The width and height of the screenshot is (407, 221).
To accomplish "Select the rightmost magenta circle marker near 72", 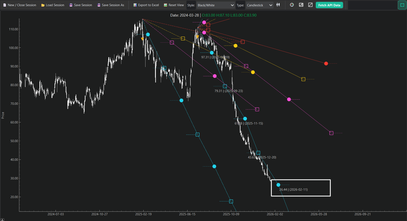I will point(289,99).
